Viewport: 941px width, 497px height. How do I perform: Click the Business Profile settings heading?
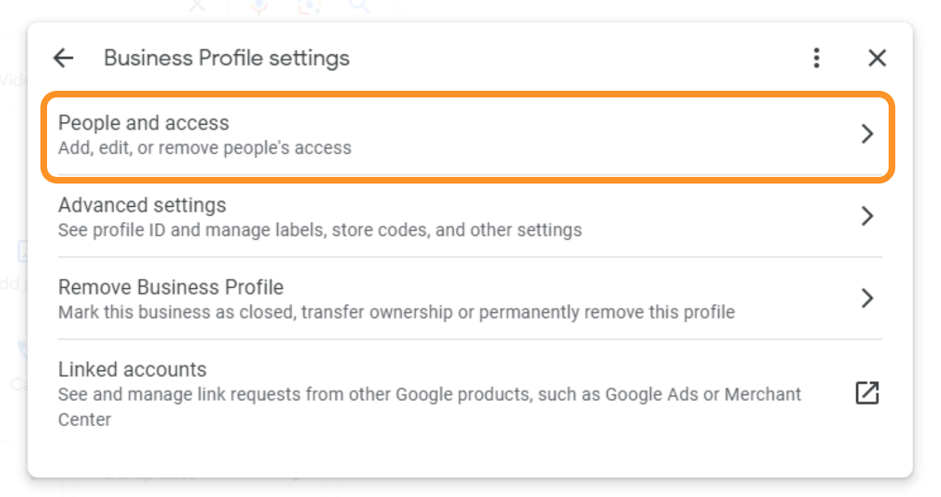(x=227, y=58)
